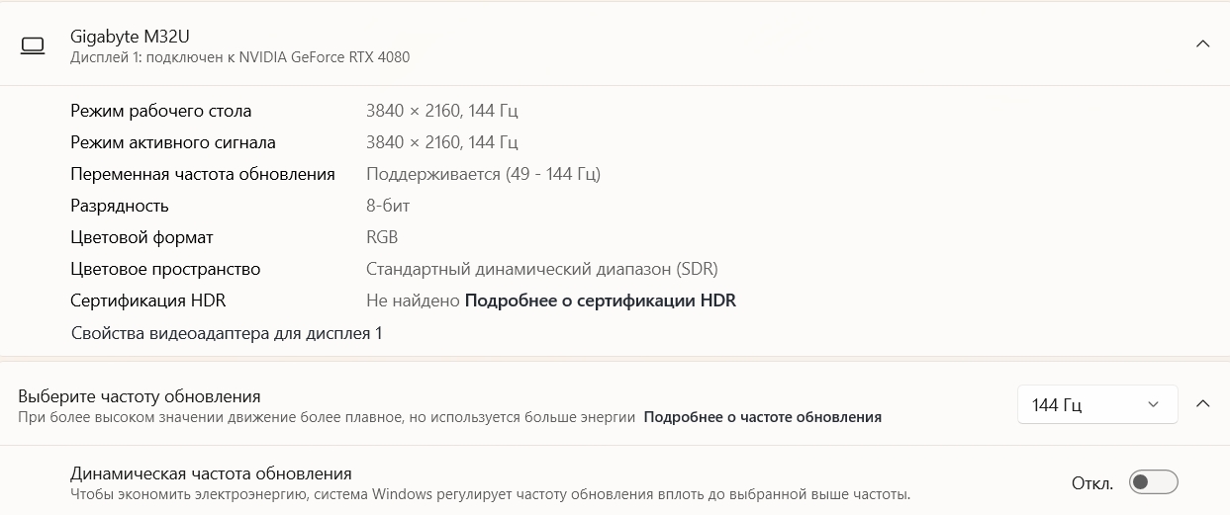The image size is (1230, 515).
Task: Click the Режим рабочего стола label
Action: pos(161,111)
